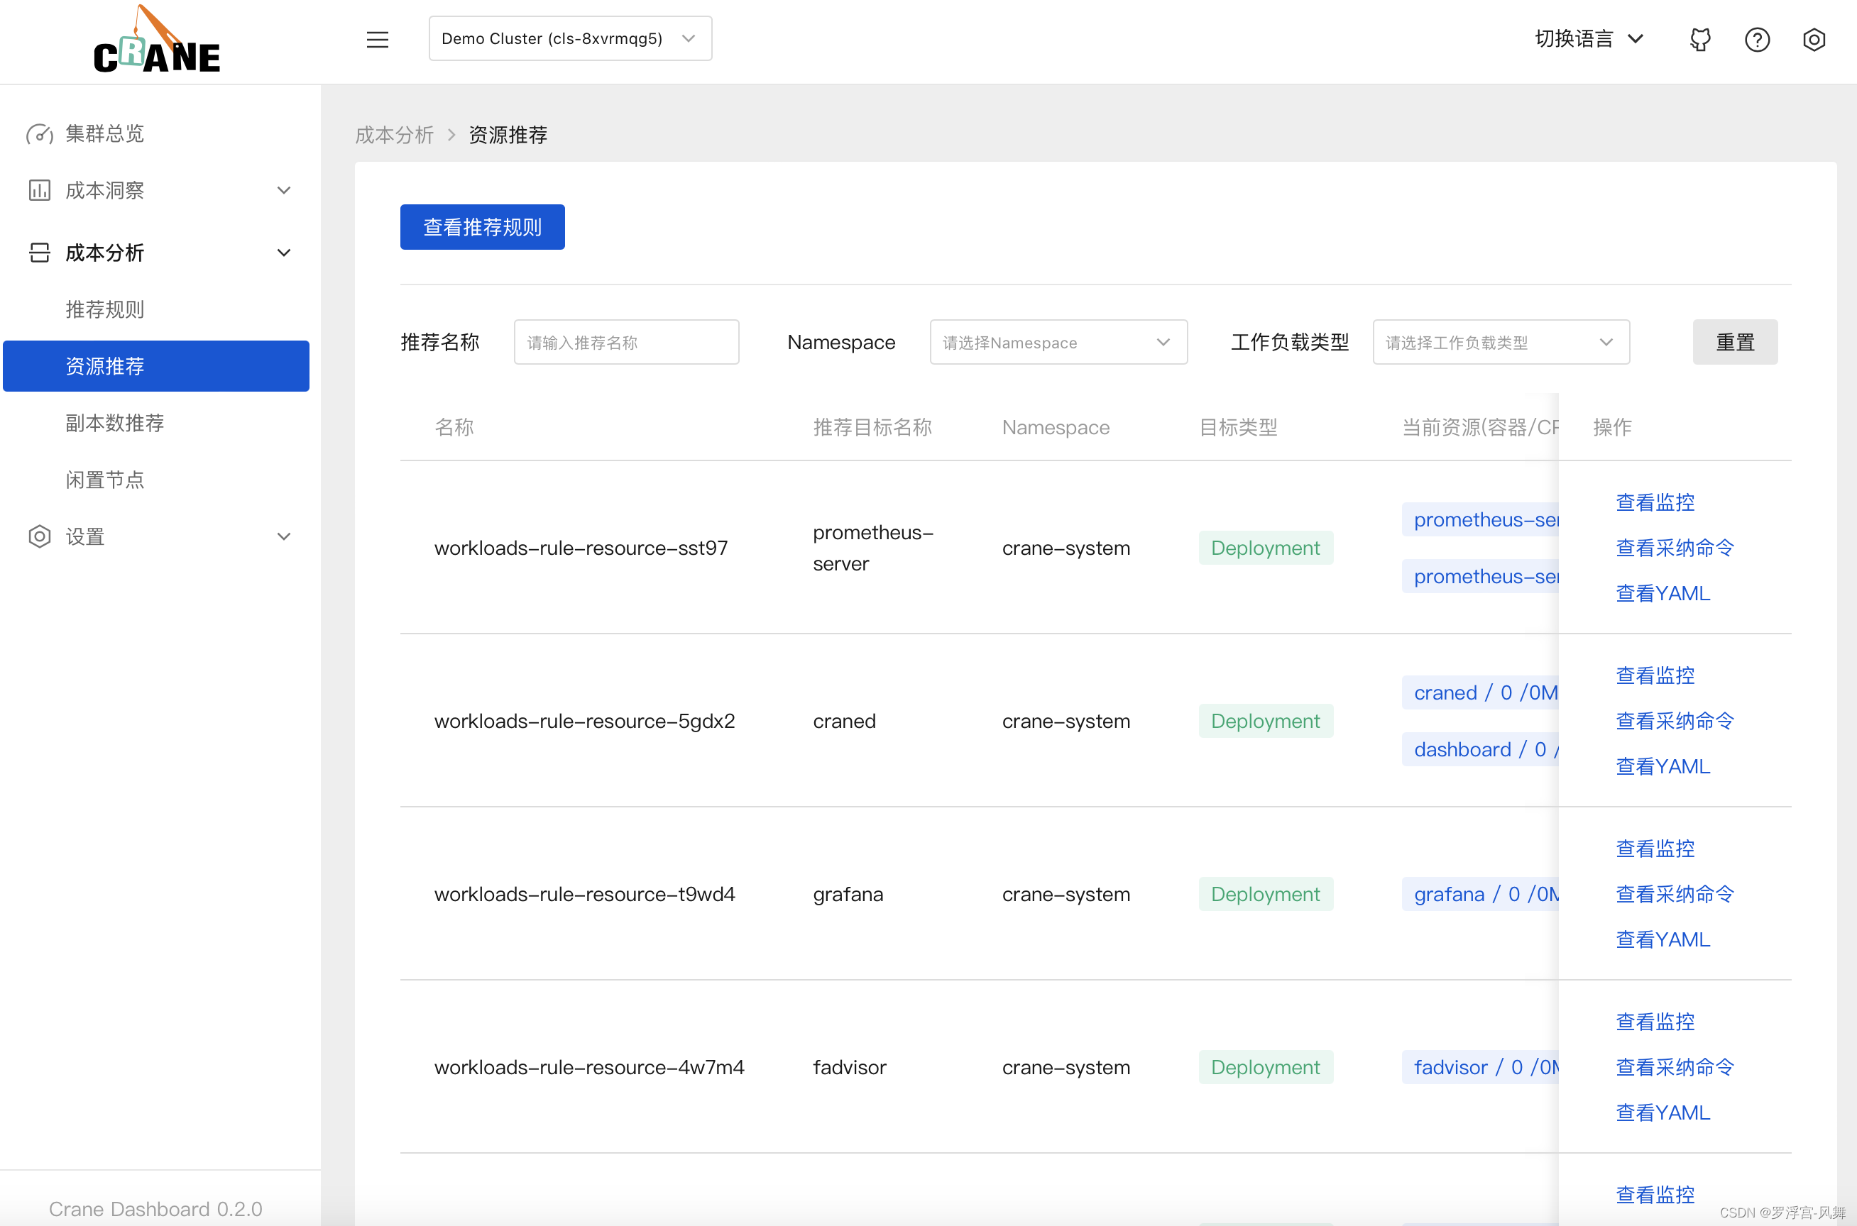The image size is (1857, 1226).
Task: Click 查看监控 for workloads-rule-resource-5gdx2
Action: click(x=1655, y=675)
